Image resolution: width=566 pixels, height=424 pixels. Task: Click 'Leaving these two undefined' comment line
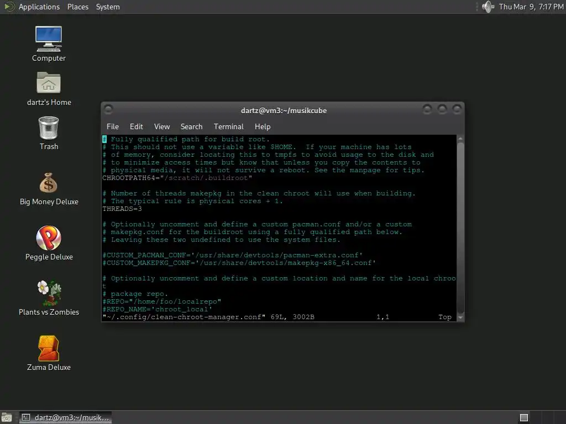(x=221, y=240)
